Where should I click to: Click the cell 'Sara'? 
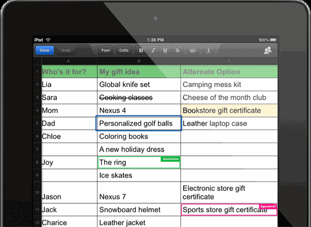69,98
